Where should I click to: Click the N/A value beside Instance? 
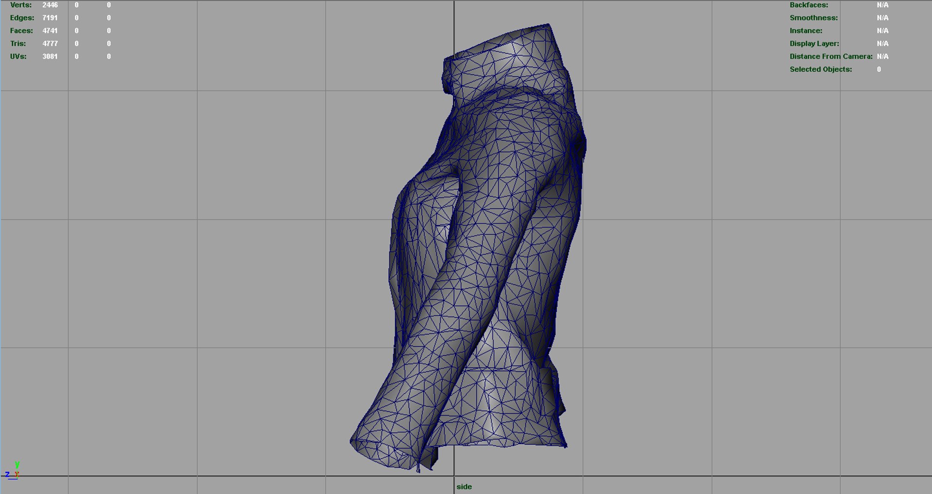tap(882, 31)
